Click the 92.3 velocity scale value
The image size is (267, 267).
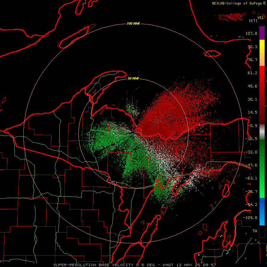[252, 47]
